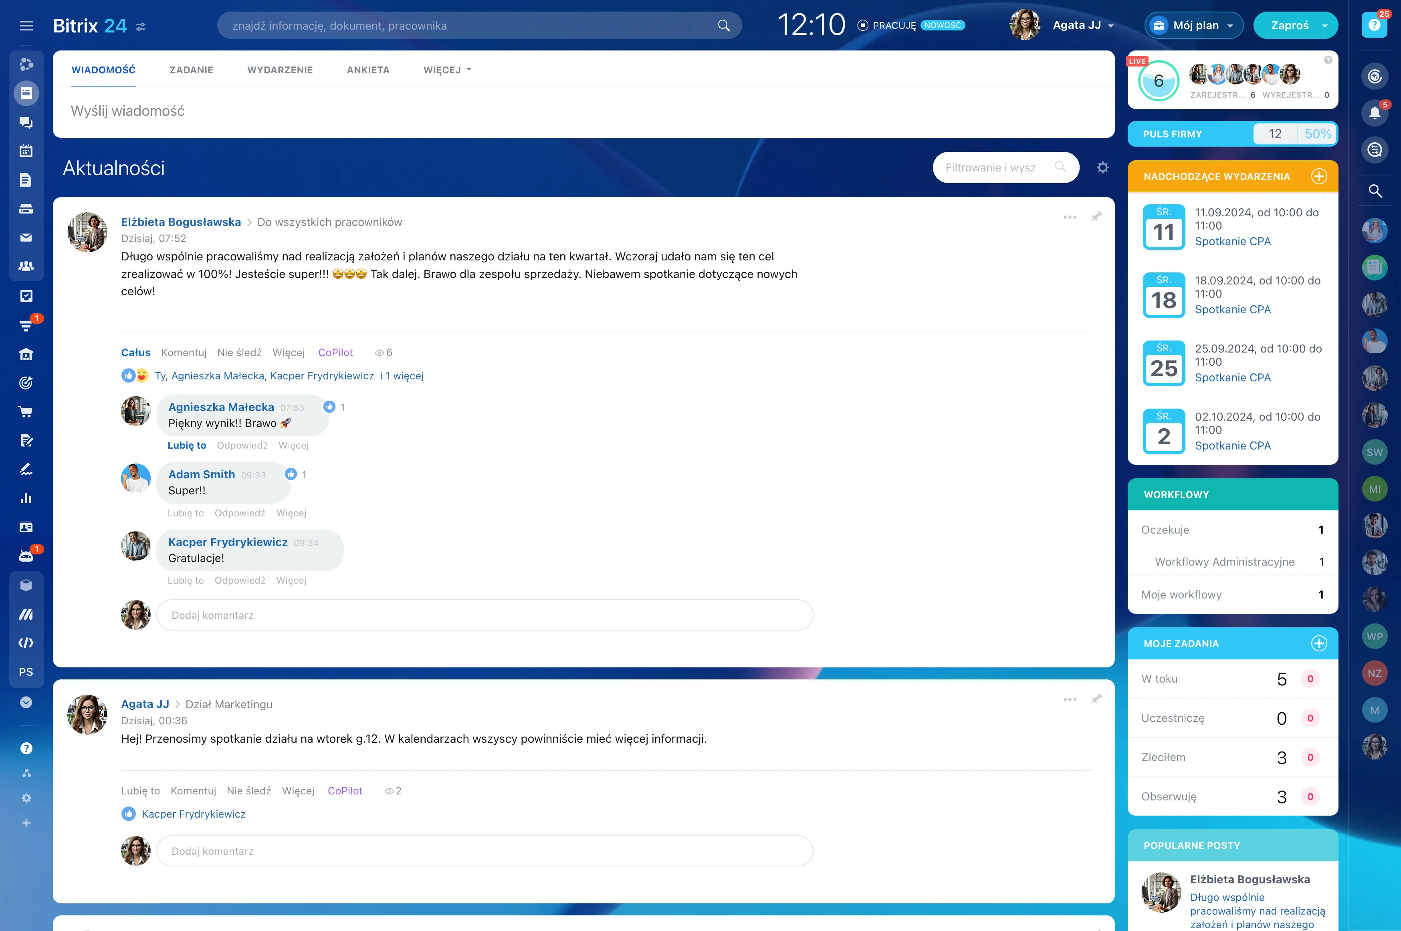This screenshot has width=1401, height=931.
Task: Toggle Nie śledź on Elżbieta's post
Action: [x=239, y=353]
